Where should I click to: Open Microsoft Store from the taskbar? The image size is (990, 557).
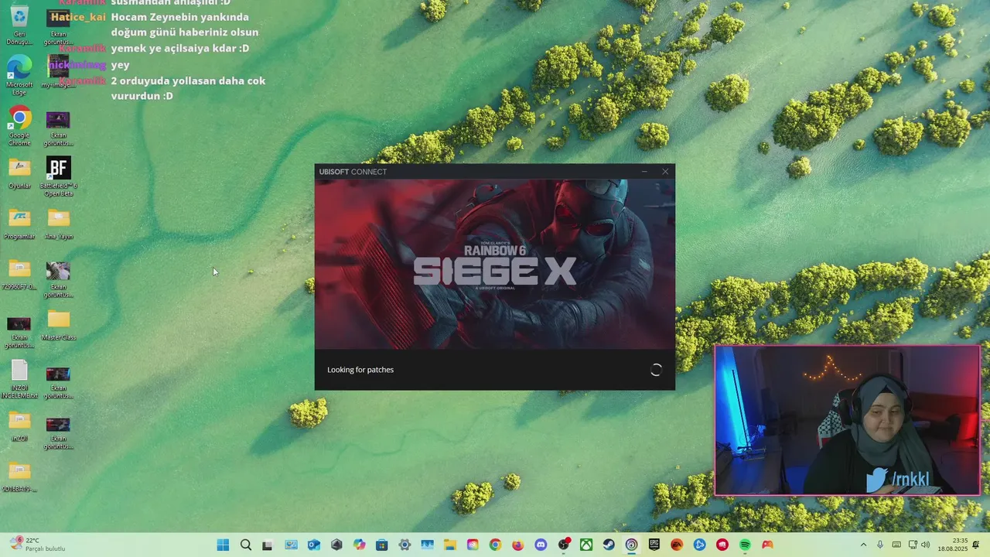pyautogui.click(x=381, y=545)
